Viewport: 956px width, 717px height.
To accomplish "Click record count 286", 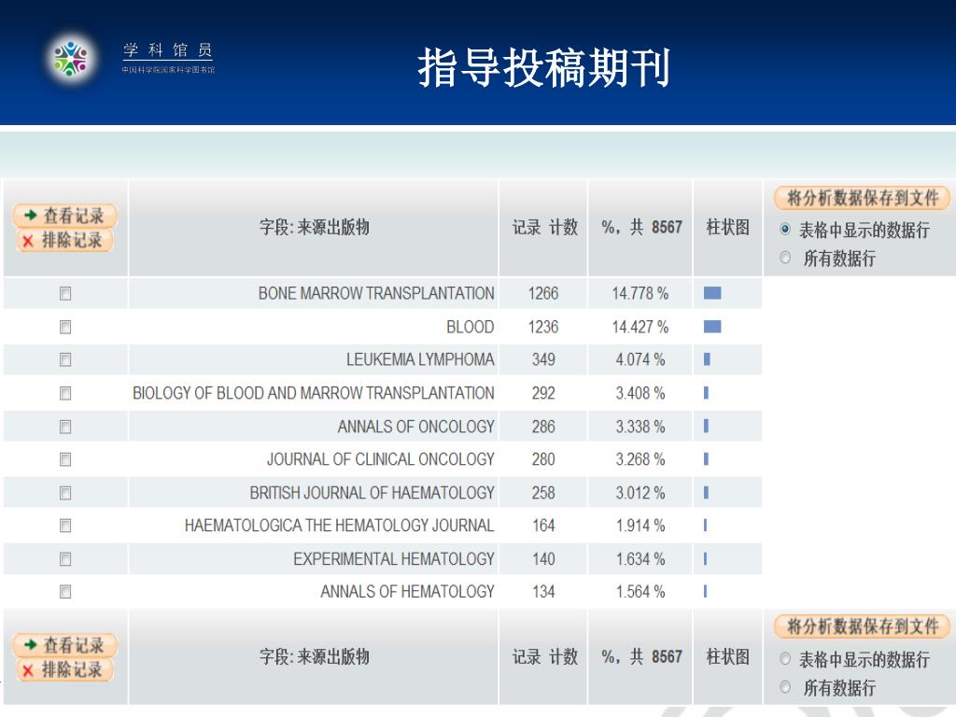I will [543, 426].
